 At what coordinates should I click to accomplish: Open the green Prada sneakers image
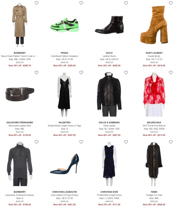[x=65, y=25]
